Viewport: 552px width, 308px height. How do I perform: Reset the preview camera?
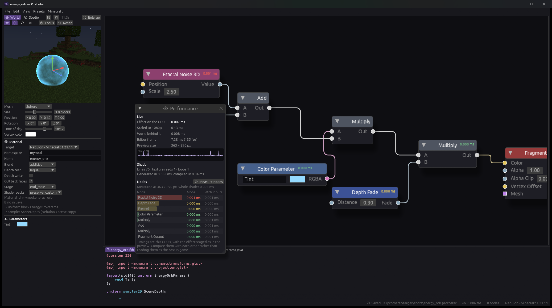tap(65, 23)
